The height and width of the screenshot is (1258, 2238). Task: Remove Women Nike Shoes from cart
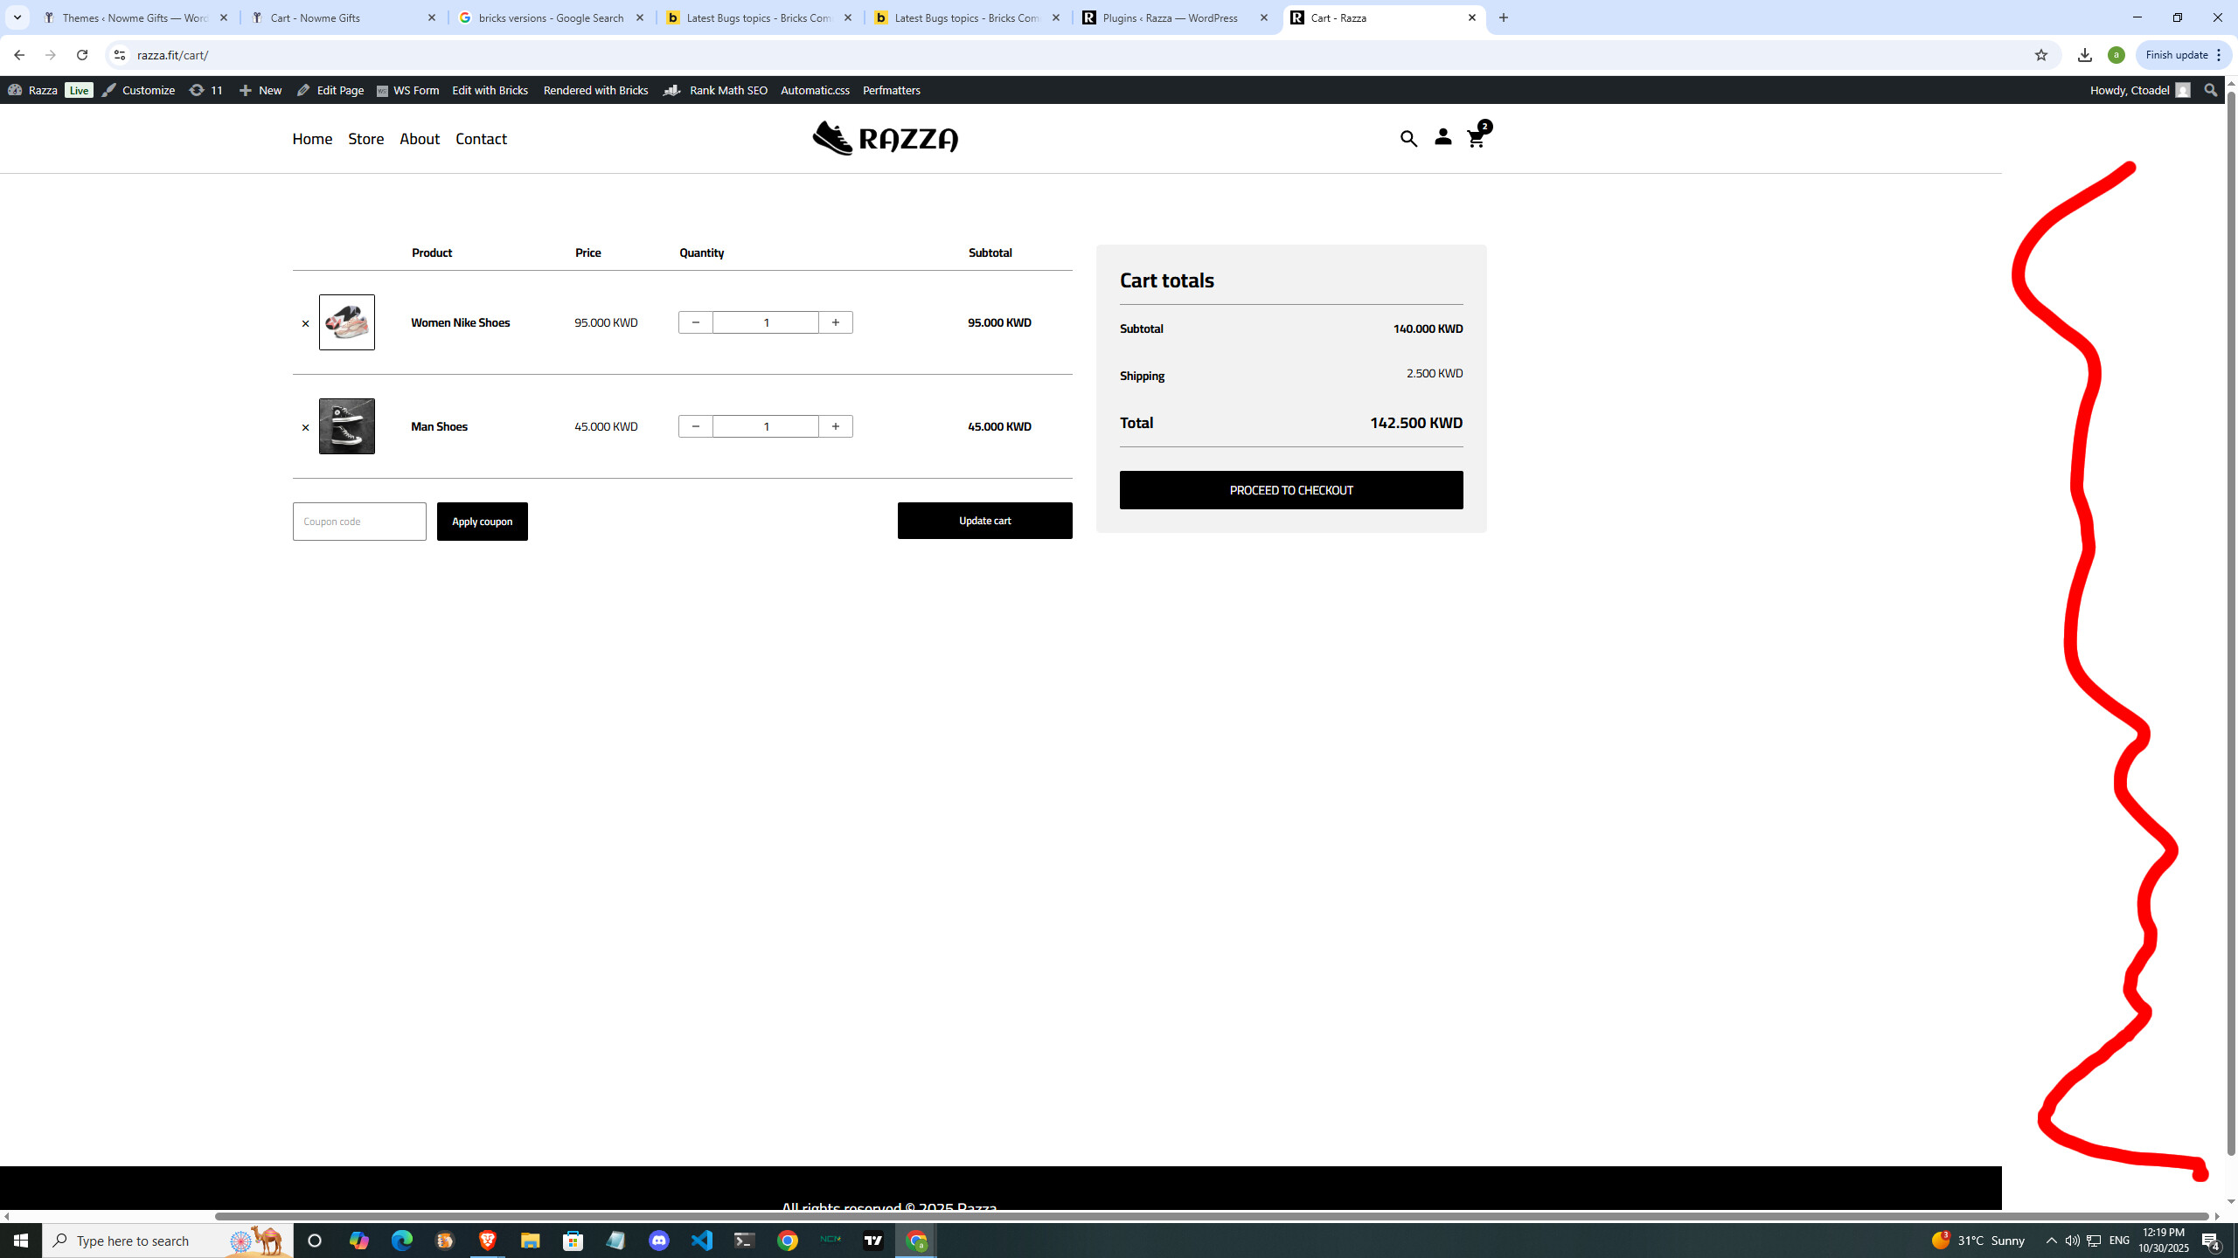click(305, 323)
